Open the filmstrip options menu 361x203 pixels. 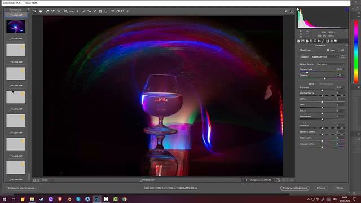point(29,10)
